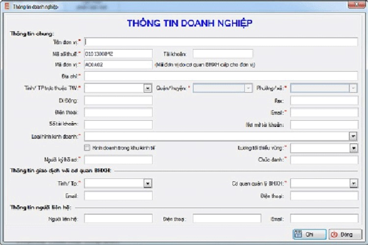The width and height of the screenshot is (368, 245).
Task: Open the Lương tối thiểu vùng dropdown
Action: [354, 148]
